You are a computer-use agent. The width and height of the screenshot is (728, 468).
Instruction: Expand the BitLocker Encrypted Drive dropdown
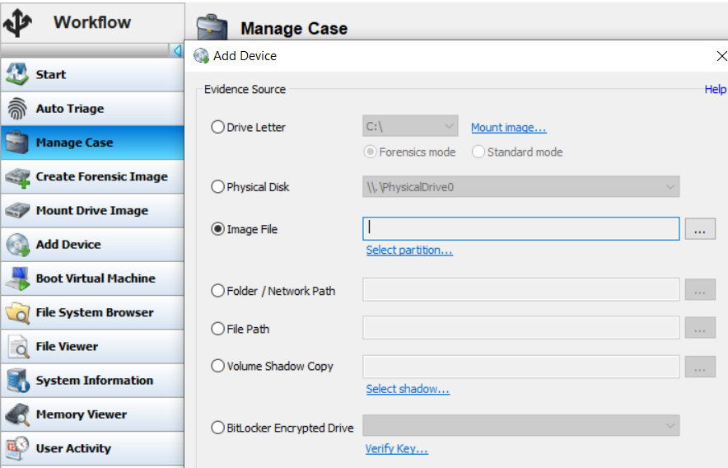(521, 425)
